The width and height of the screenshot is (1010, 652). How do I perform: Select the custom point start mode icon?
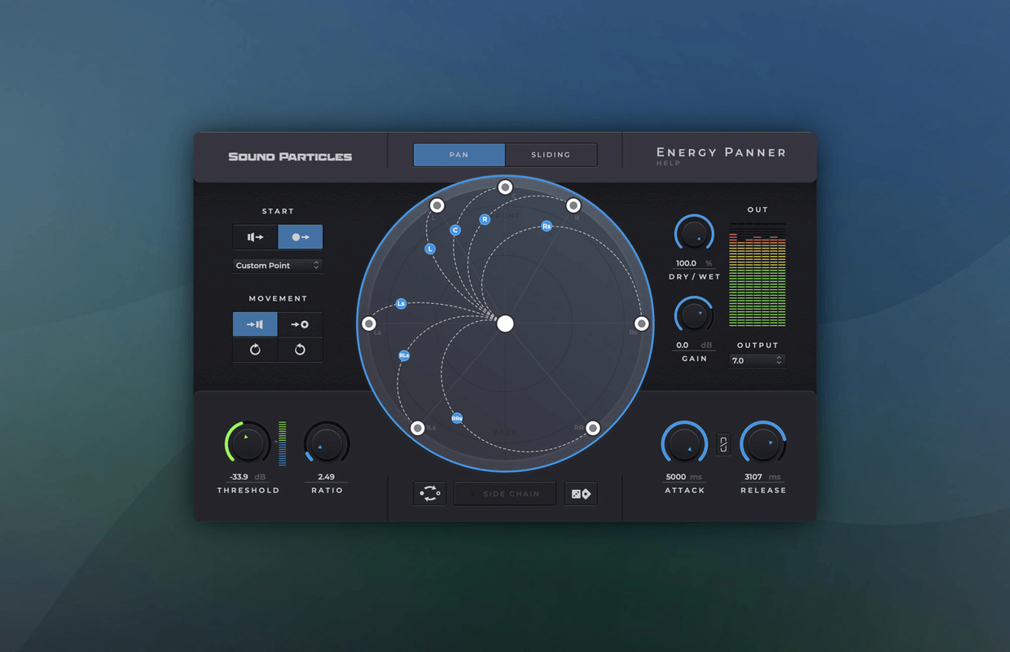(300, 237)
